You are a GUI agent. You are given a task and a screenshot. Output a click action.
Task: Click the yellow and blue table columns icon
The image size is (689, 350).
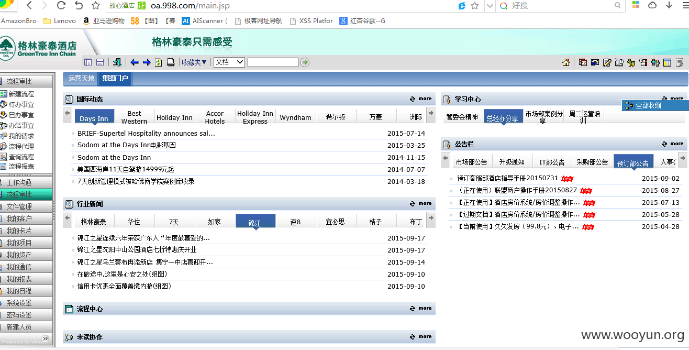click(x=668, y=62)
